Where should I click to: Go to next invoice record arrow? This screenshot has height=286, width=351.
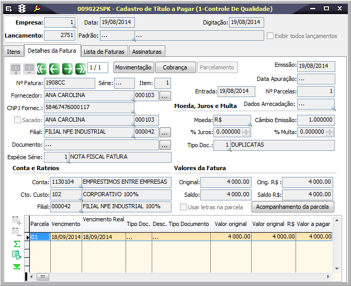[x=67, y=68]
